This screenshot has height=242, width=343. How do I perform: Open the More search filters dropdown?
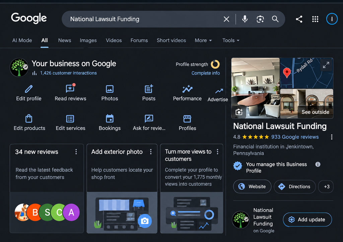click(203, 40)
